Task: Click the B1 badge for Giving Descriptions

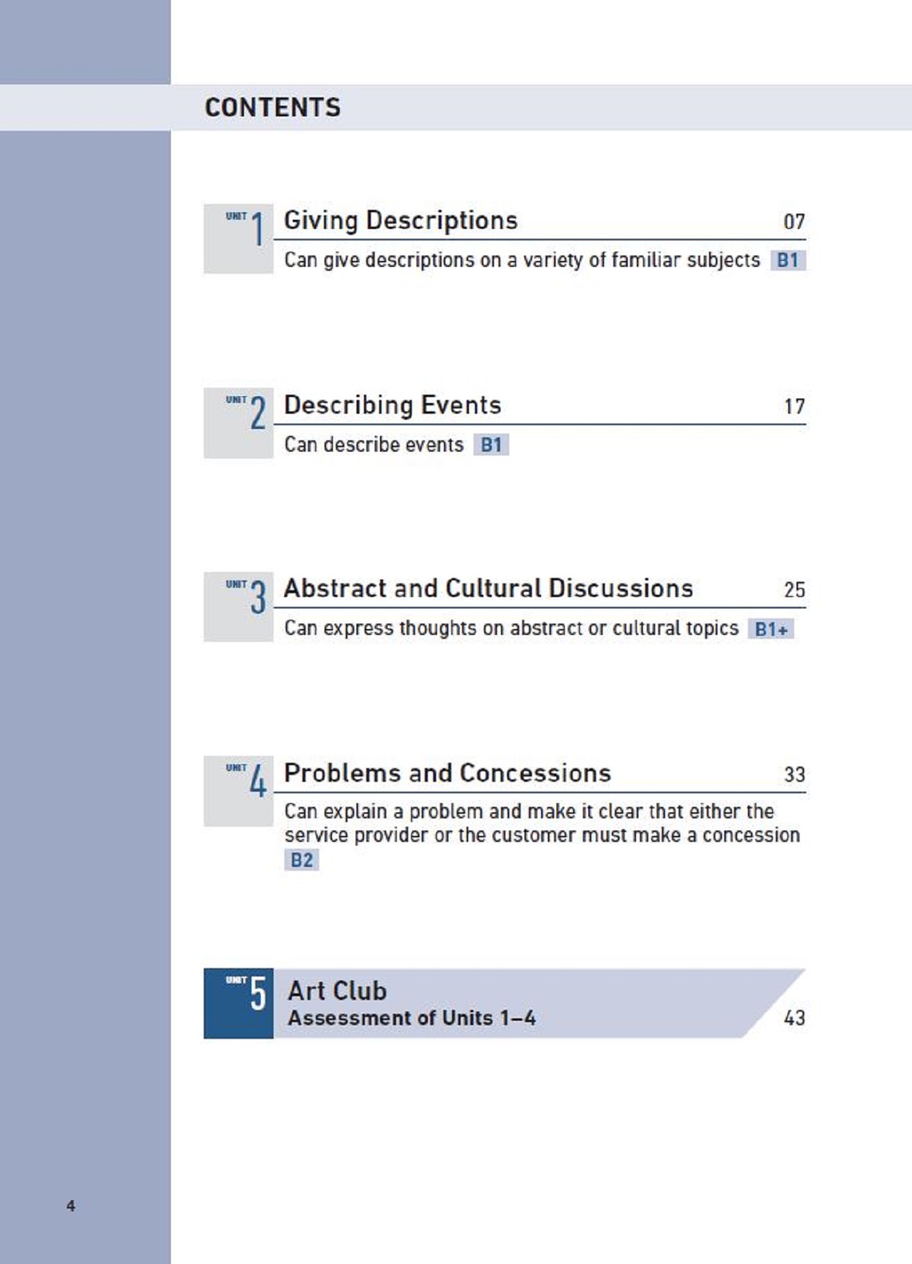Action: point(788,260)
